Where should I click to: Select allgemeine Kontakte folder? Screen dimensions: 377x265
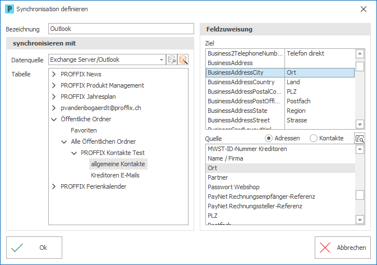(118, 164)
